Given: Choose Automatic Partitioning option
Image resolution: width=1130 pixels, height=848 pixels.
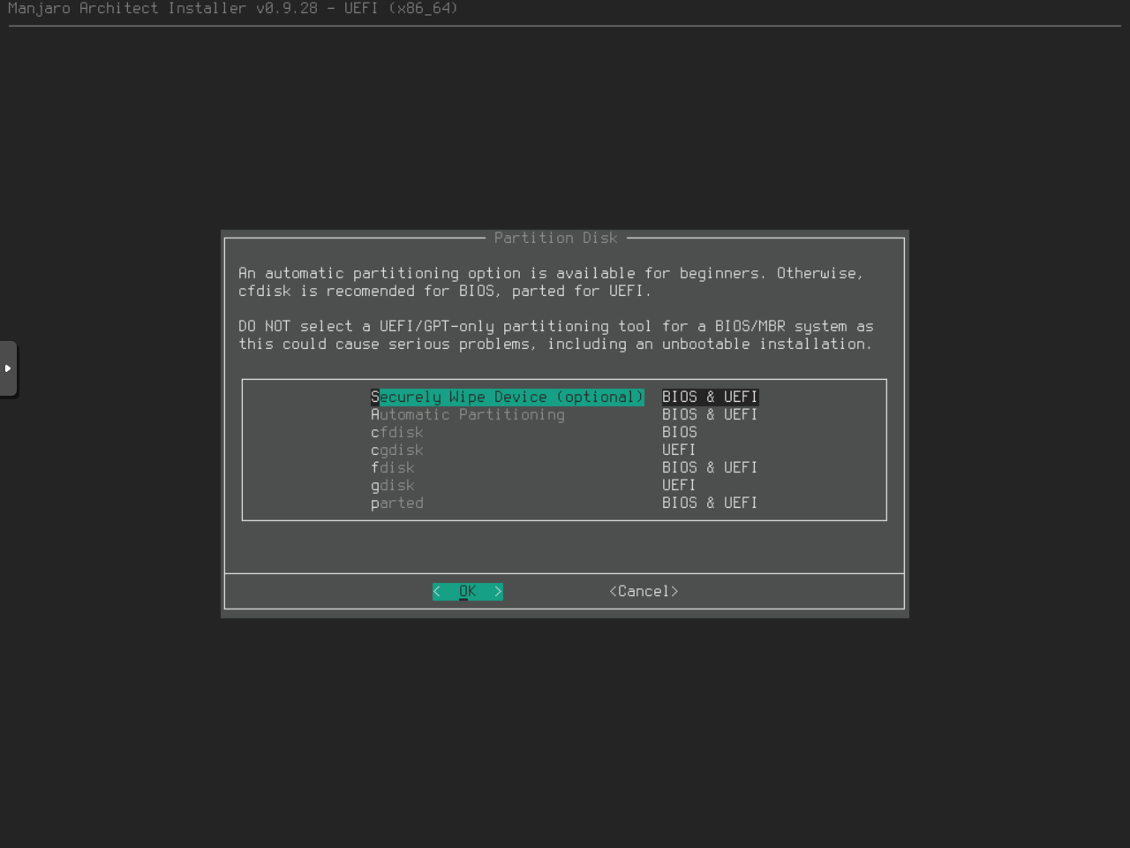Looking at the screenshot, I should pos(467,414).
